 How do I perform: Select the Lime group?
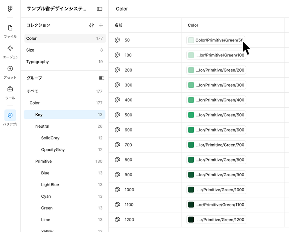(64, 220)
